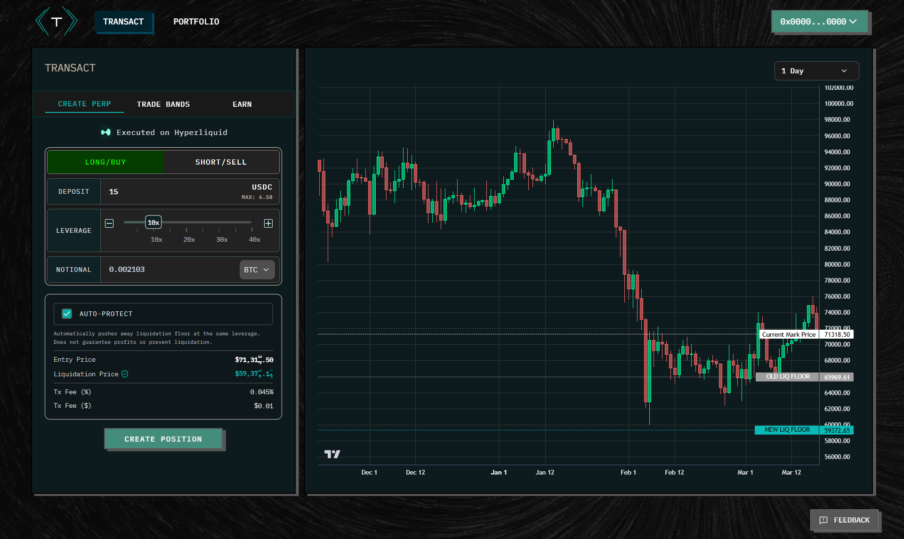Click the leverage plus icon

[x=268, y=223]
